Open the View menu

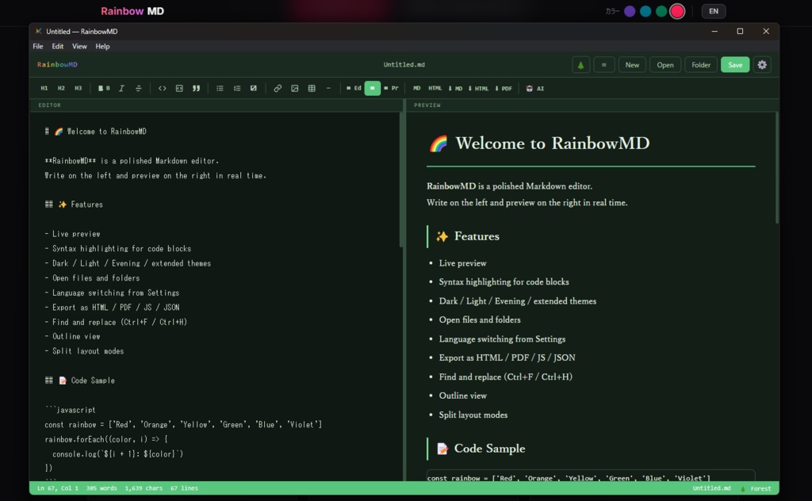pyautogui.click(x=79, y=46)
